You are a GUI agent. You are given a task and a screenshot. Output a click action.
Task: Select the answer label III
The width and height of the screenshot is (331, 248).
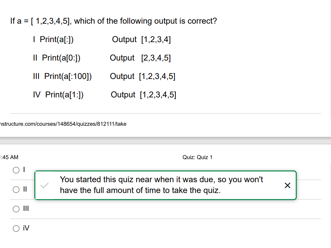pos(26,209)
